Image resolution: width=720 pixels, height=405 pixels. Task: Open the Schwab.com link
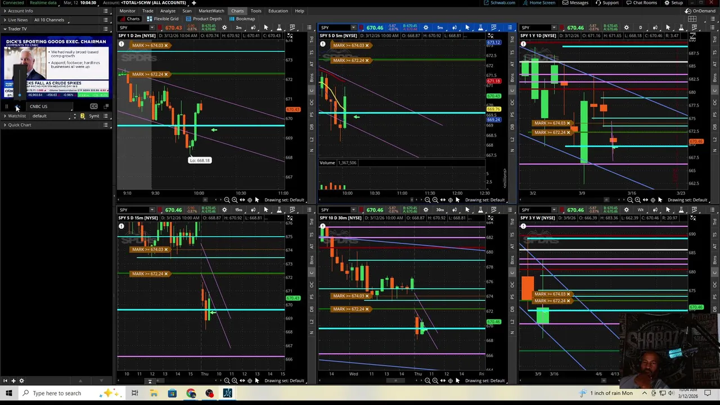(499, 3)
